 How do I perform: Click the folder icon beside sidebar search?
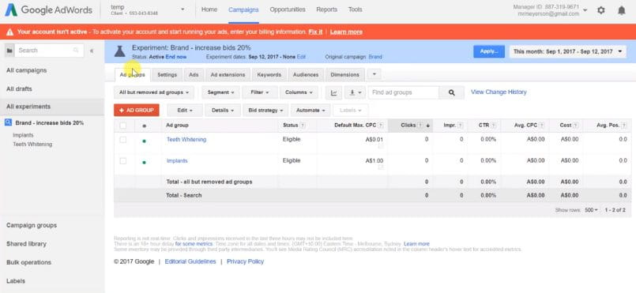(9, 51)
